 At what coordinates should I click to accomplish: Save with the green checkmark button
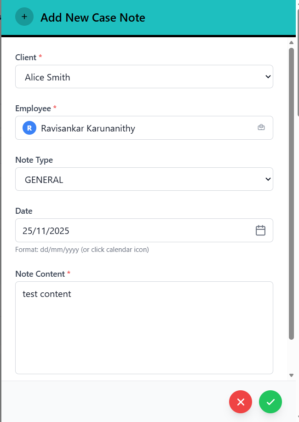(x=270, y=402)
